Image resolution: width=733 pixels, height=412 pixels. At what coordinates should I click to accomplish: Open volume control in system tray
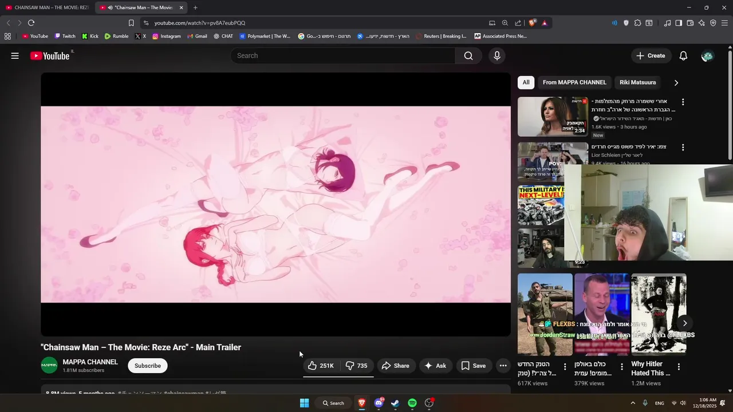[683, 403]
